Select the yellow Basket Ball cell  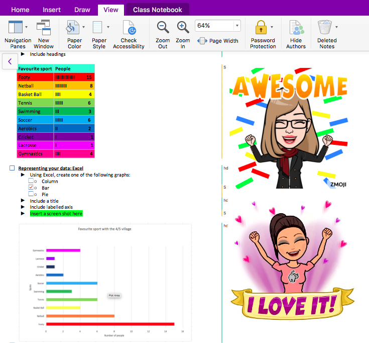pyautogui.click(x=35, y=94)
